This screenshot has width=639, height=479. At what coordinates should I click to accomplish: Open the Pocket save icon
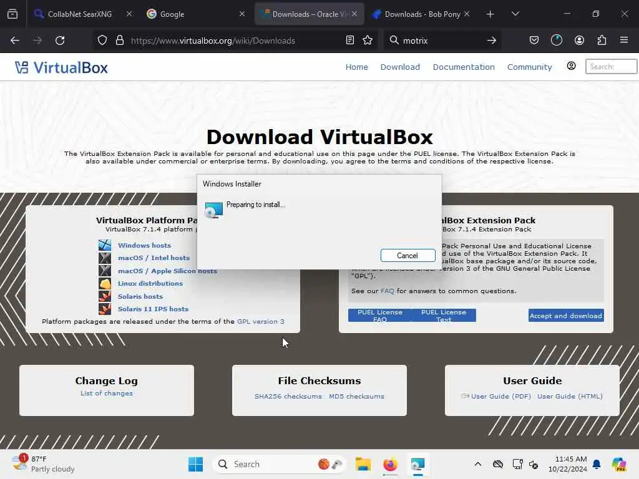[x=534, y=41]
